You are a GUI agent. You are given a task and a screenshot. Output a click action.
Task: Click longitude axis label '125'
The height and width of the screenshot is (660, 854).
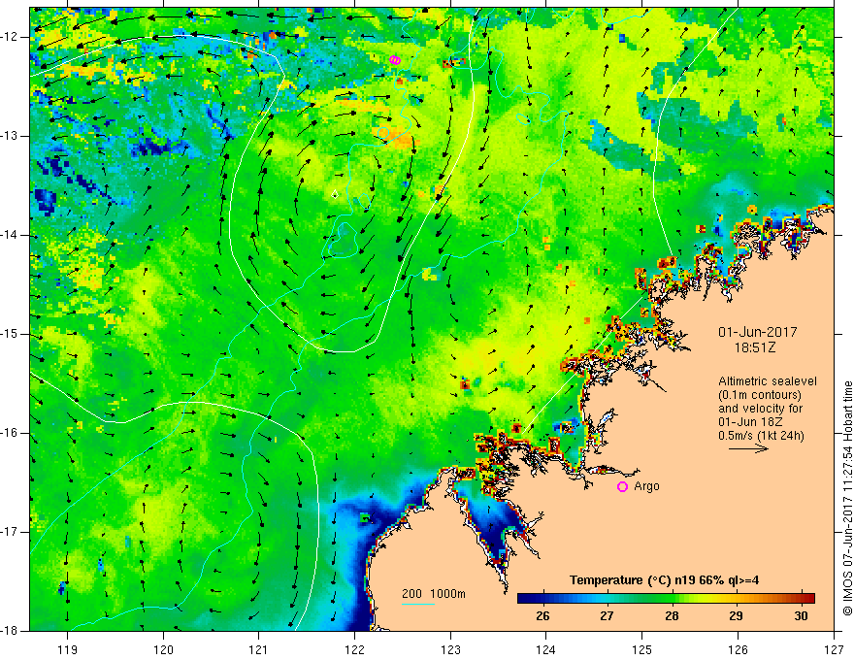point(642,649)
